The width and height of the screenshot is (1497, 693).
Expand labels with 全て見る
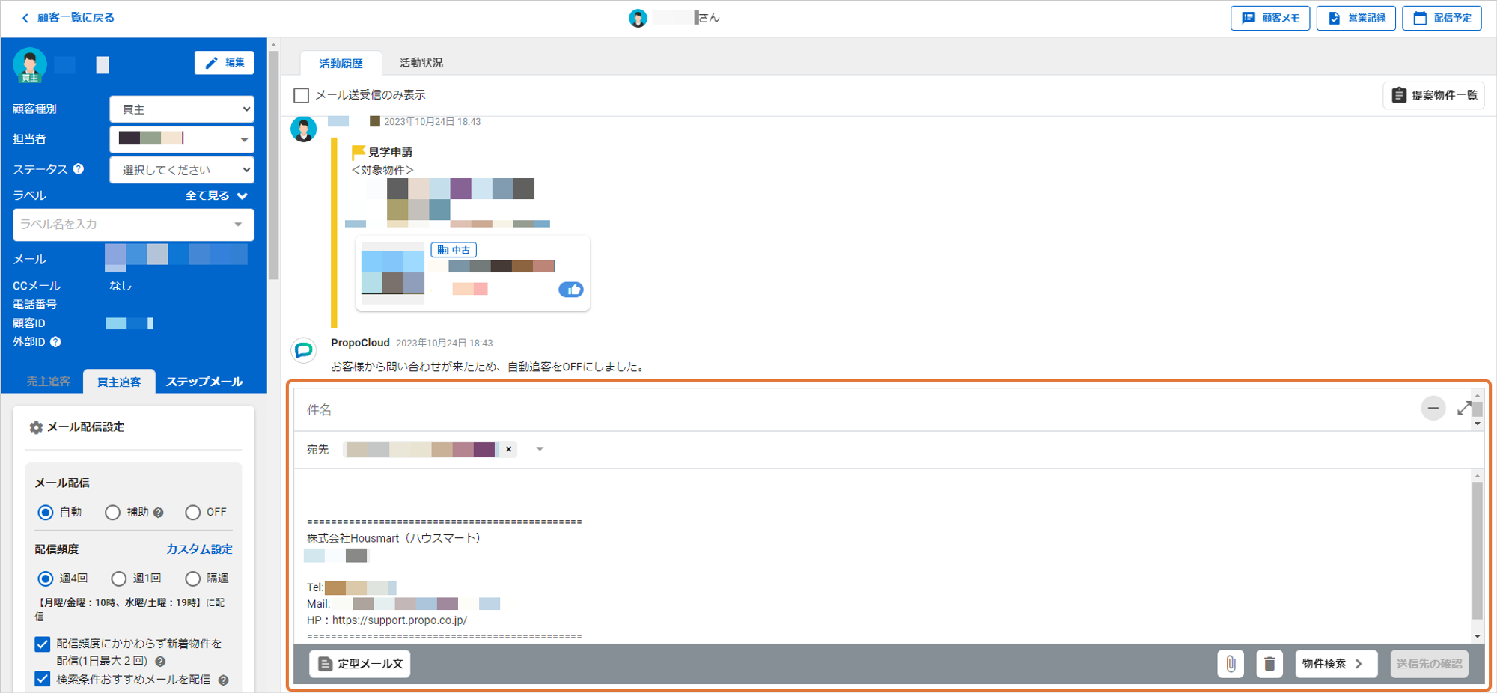click(216, 195)
